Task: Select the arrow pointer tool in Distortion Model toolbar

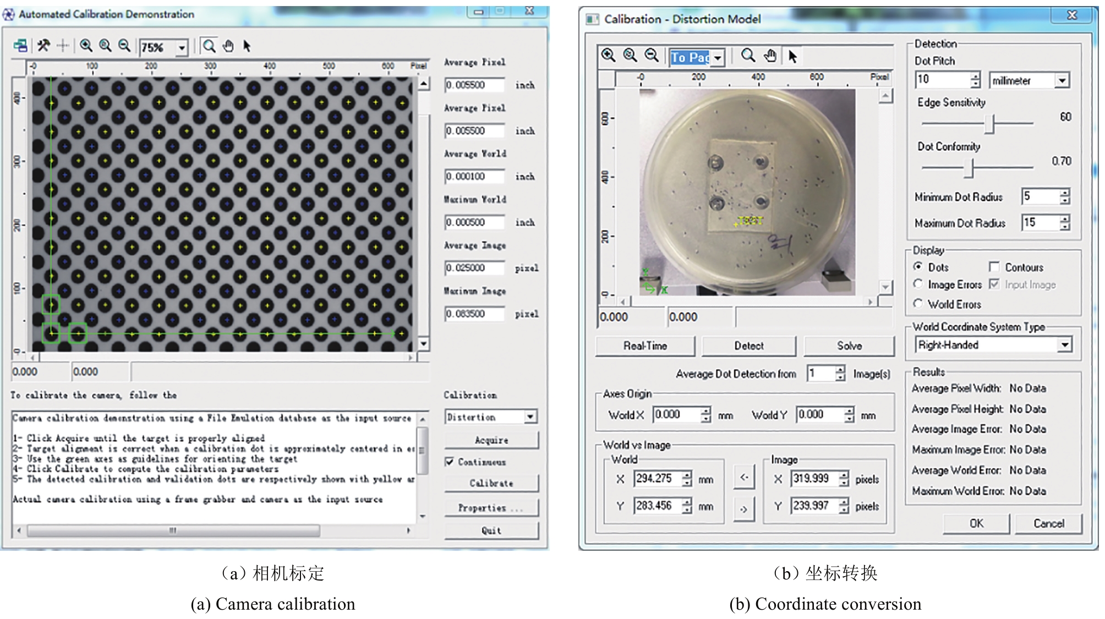Action: coord(792,56)
